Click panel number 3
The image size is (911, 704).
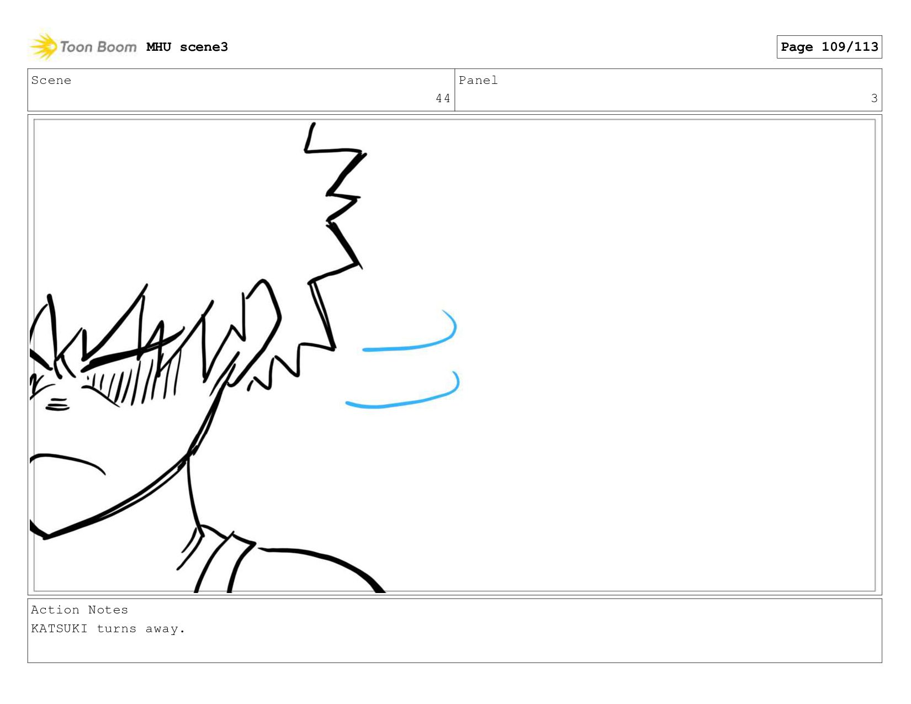(x=874, y=98)
